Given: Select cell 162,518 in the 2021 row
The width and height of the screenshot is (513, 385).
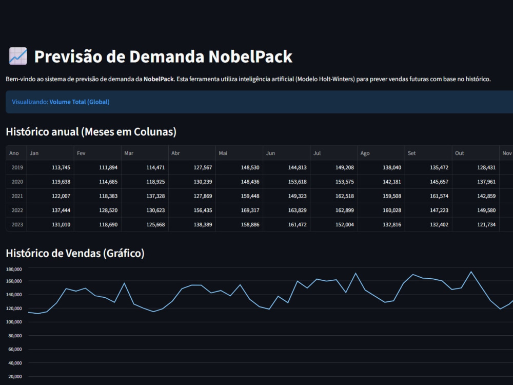Looking at the screenshot, I should (334, 196).
